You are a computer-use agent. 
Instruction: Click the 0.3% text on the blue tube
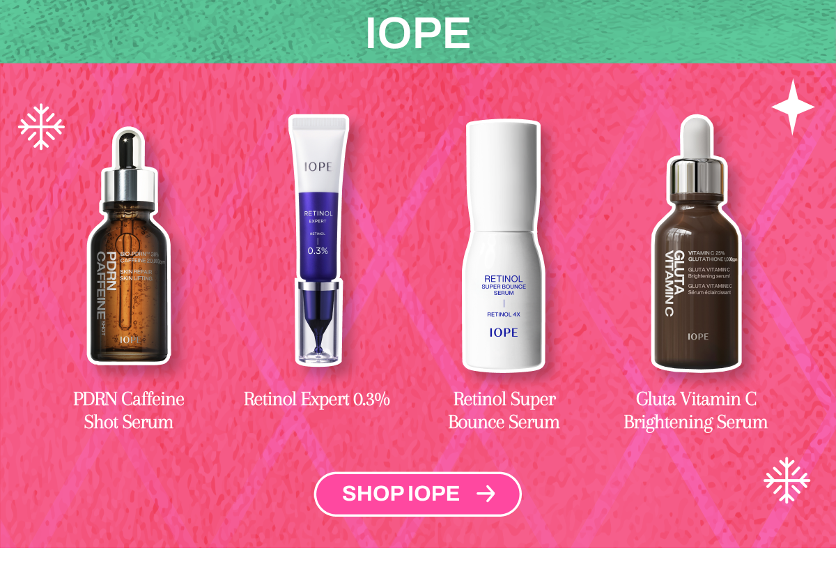pos(318,250)
